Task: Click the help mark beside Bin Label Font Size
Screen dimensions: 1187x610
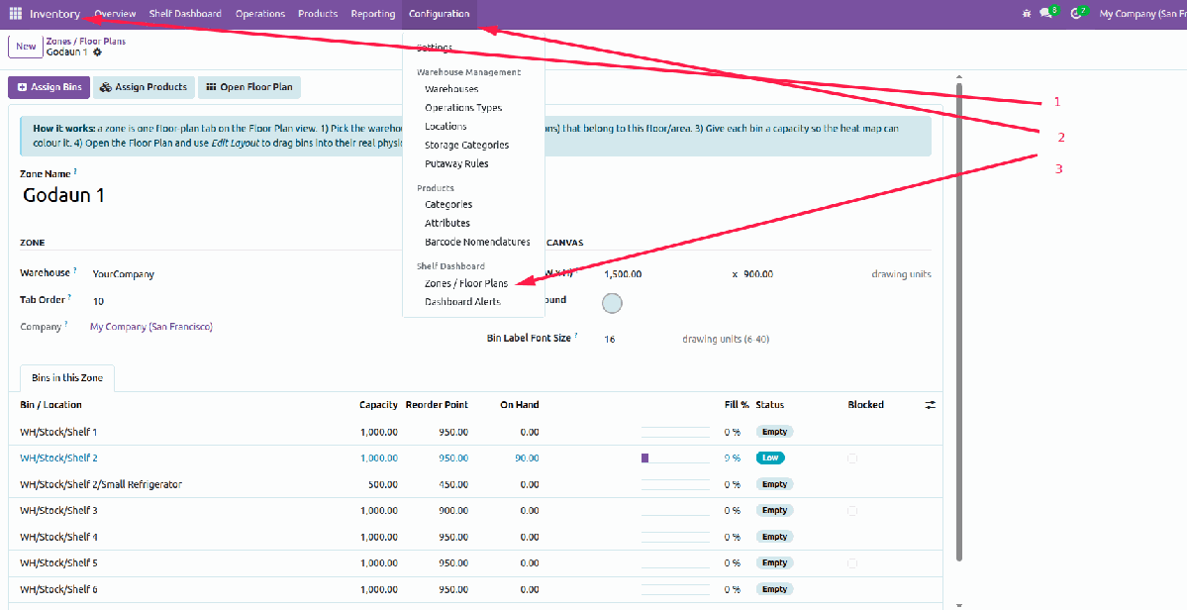Action: coord(575,336)
